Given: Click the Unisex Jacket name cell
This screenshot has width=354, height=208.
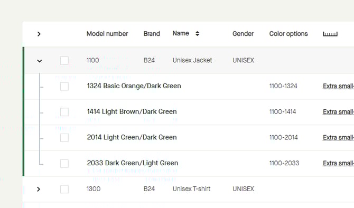Looking at the screenshot, I should pos(192,60).
